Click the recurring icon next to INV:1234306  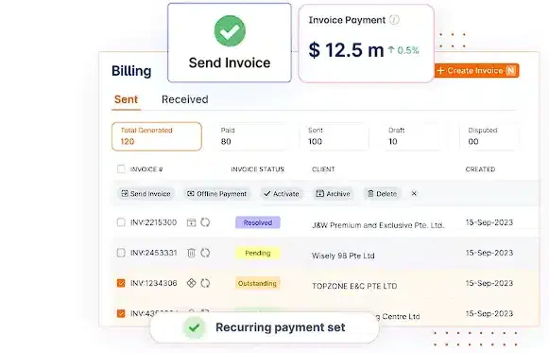[205, 283]
